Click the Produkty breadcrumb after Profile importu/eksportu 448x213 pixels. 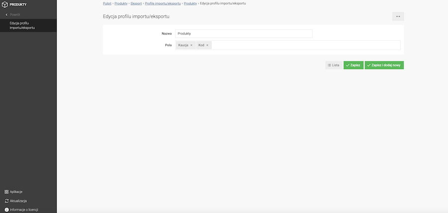(x=190, y=3)
